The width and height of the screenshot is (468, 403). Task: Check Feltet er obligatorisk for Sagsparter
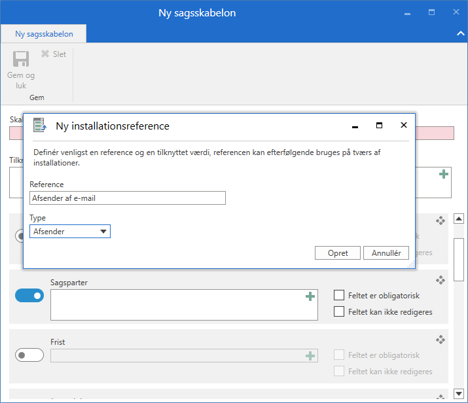coord(339,296)
